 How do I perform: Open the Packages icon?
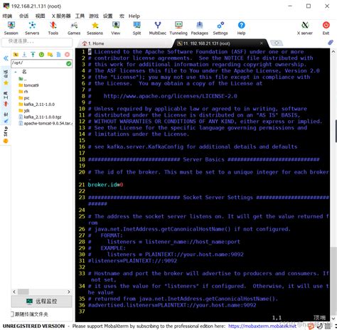tap(199, 28)
